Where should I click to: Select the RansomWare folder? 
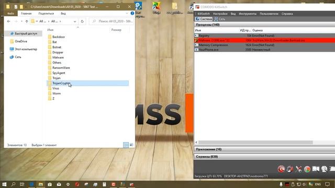pyautogui.click(x=59, y=68)
